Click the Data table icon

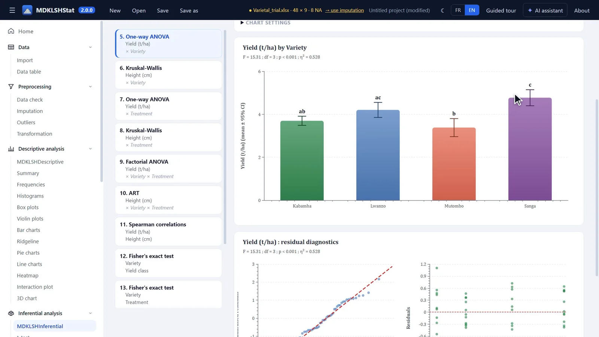point(11,47)
